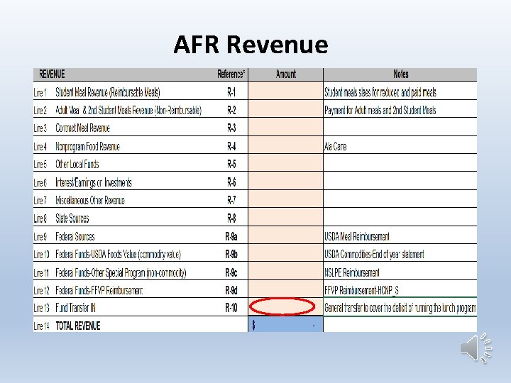511x383 pixels.
Task: Click reference code R-10
Action: [231, 308]
